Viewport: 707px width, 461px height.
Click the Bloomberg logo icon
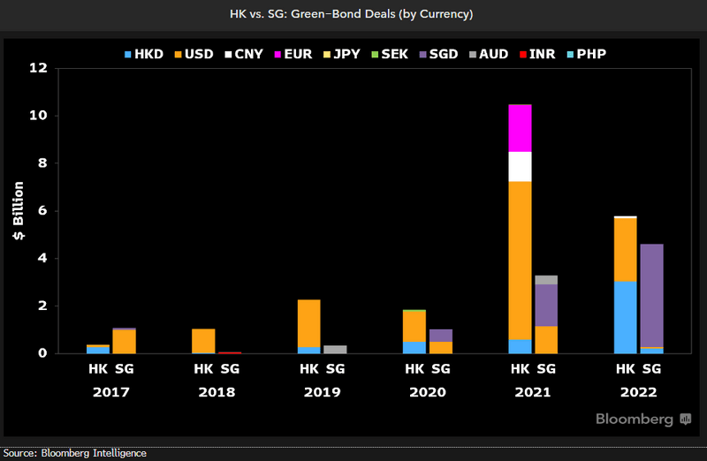point(685,419)
